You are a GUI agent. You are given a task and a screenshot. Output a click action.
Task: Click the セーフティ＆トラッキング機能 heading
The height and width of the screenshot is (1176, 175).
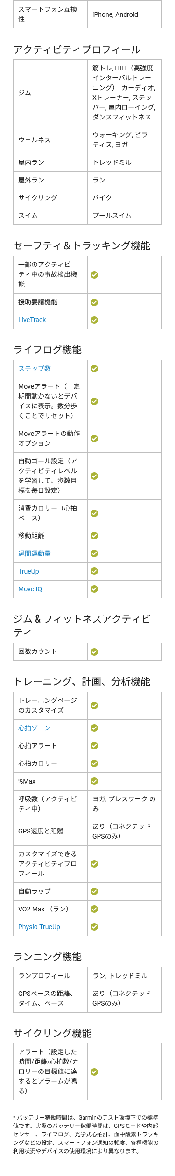tap(82, 245)
